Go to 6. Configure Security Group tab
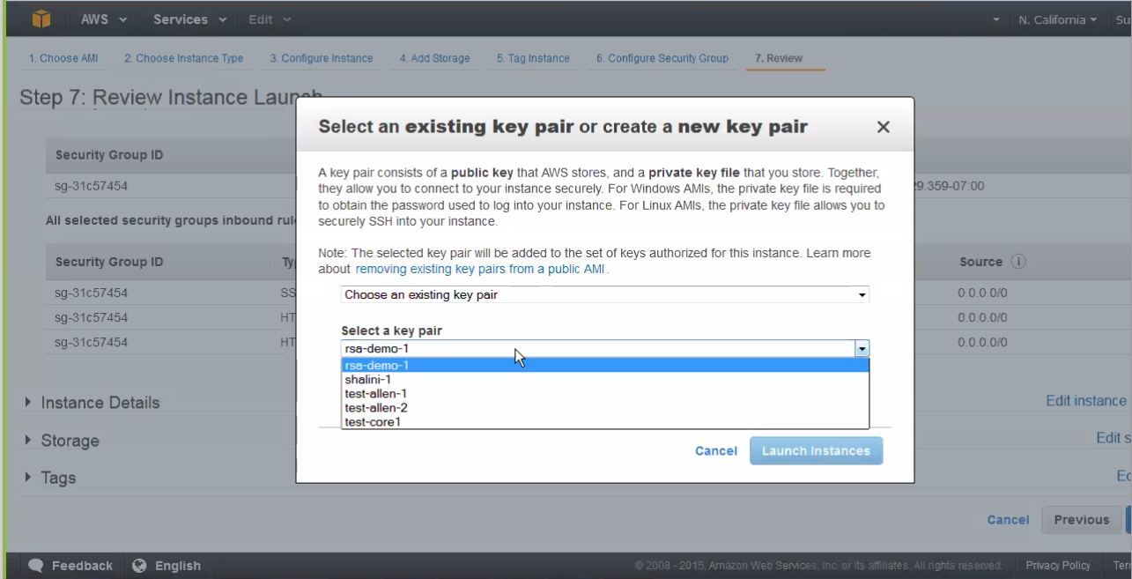 662,58
